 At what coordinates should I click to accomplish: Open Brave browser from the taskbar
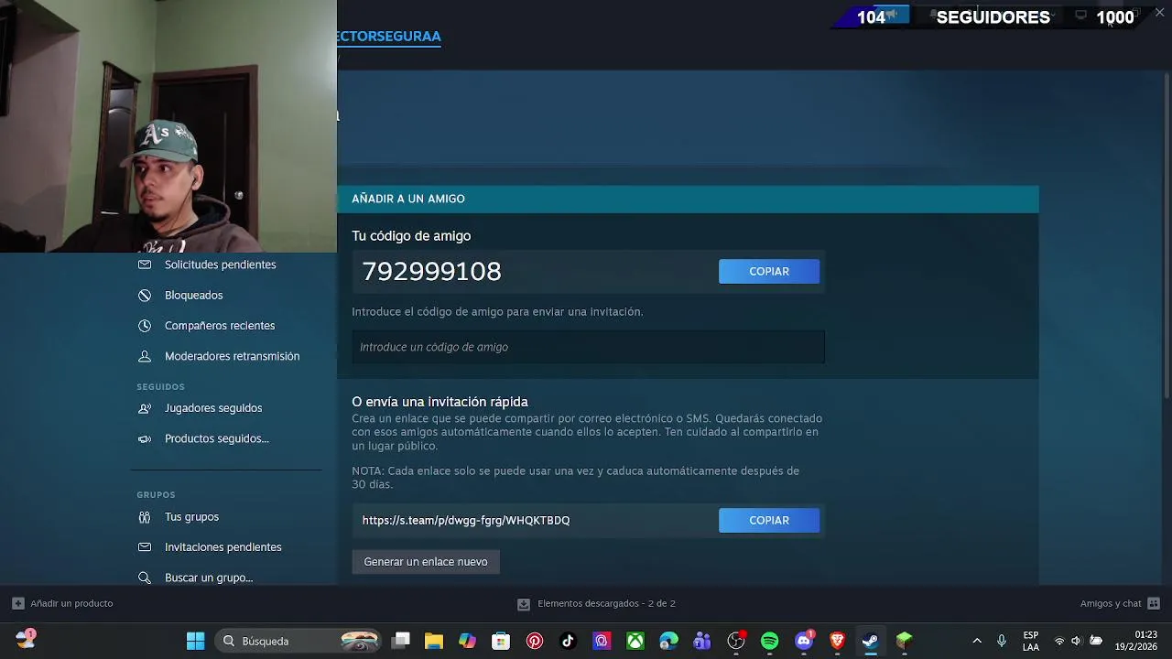coord(837,642)
